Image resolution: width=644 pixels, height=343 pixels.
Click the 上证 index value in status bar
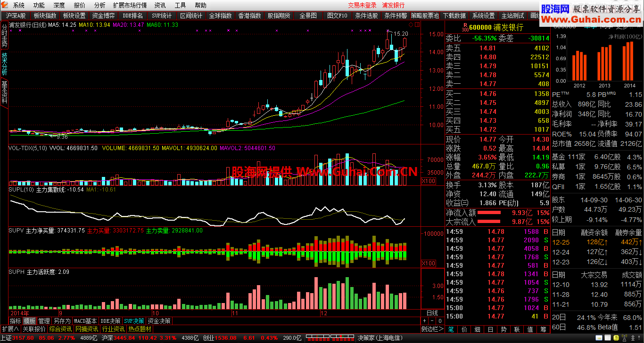(23, 338)
